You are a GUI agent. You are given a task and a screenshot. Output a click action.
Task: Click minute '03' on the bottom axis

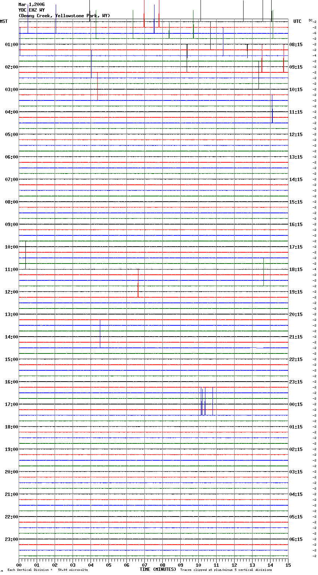(73, 565)
